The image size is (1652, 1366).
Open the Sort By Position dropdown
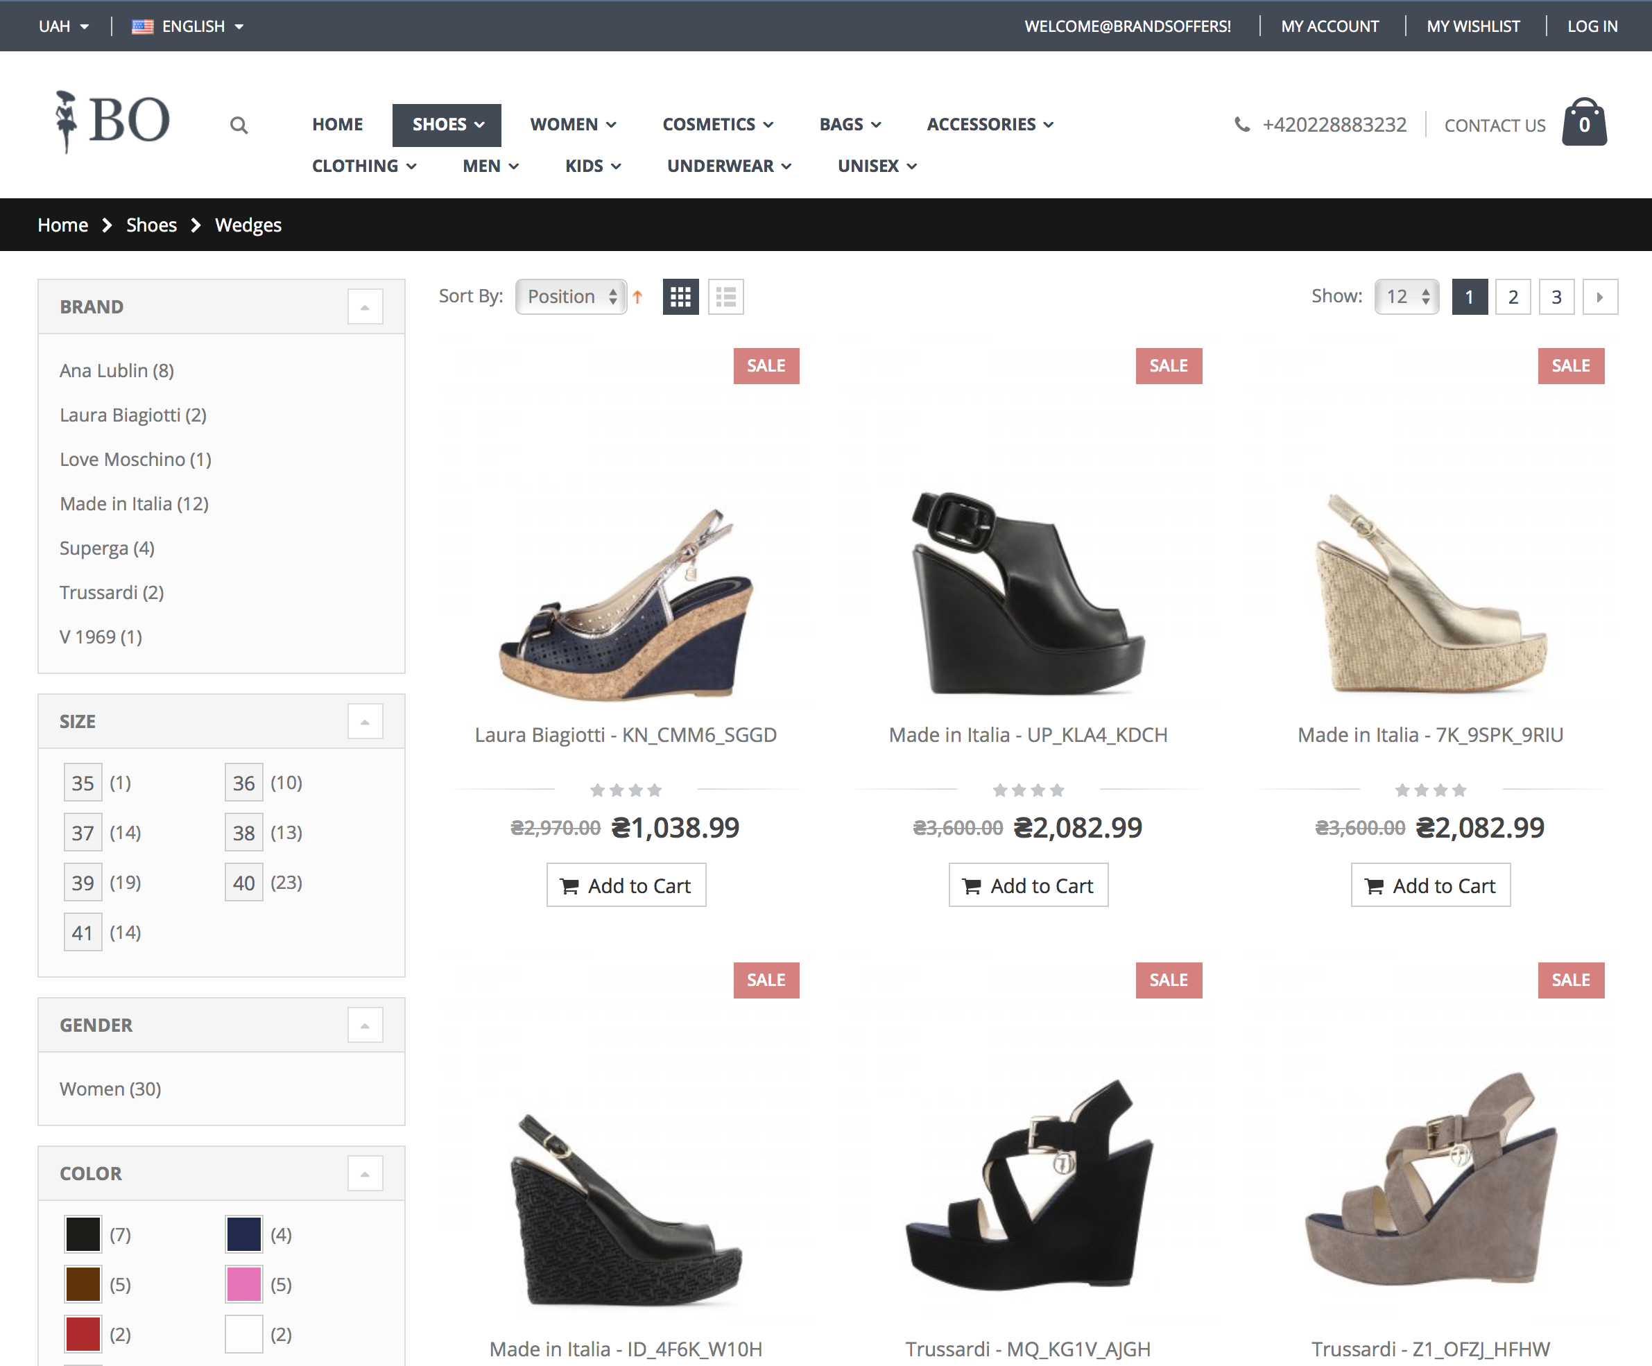pyautogui.click(x=571, y=297)
